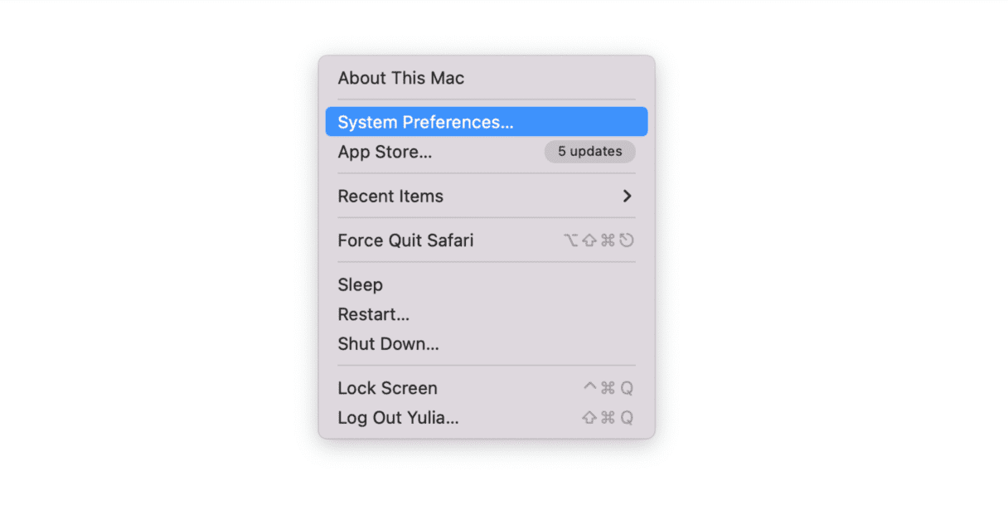This screenshot has width=1008, height=505.
Task: Open the App Store menu item
Action: (x=385, y=153)
